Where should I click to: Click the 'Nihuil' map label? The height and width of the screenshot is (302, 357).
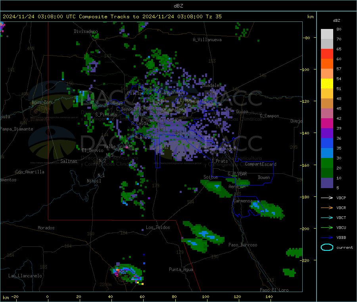tap(94, 181)
